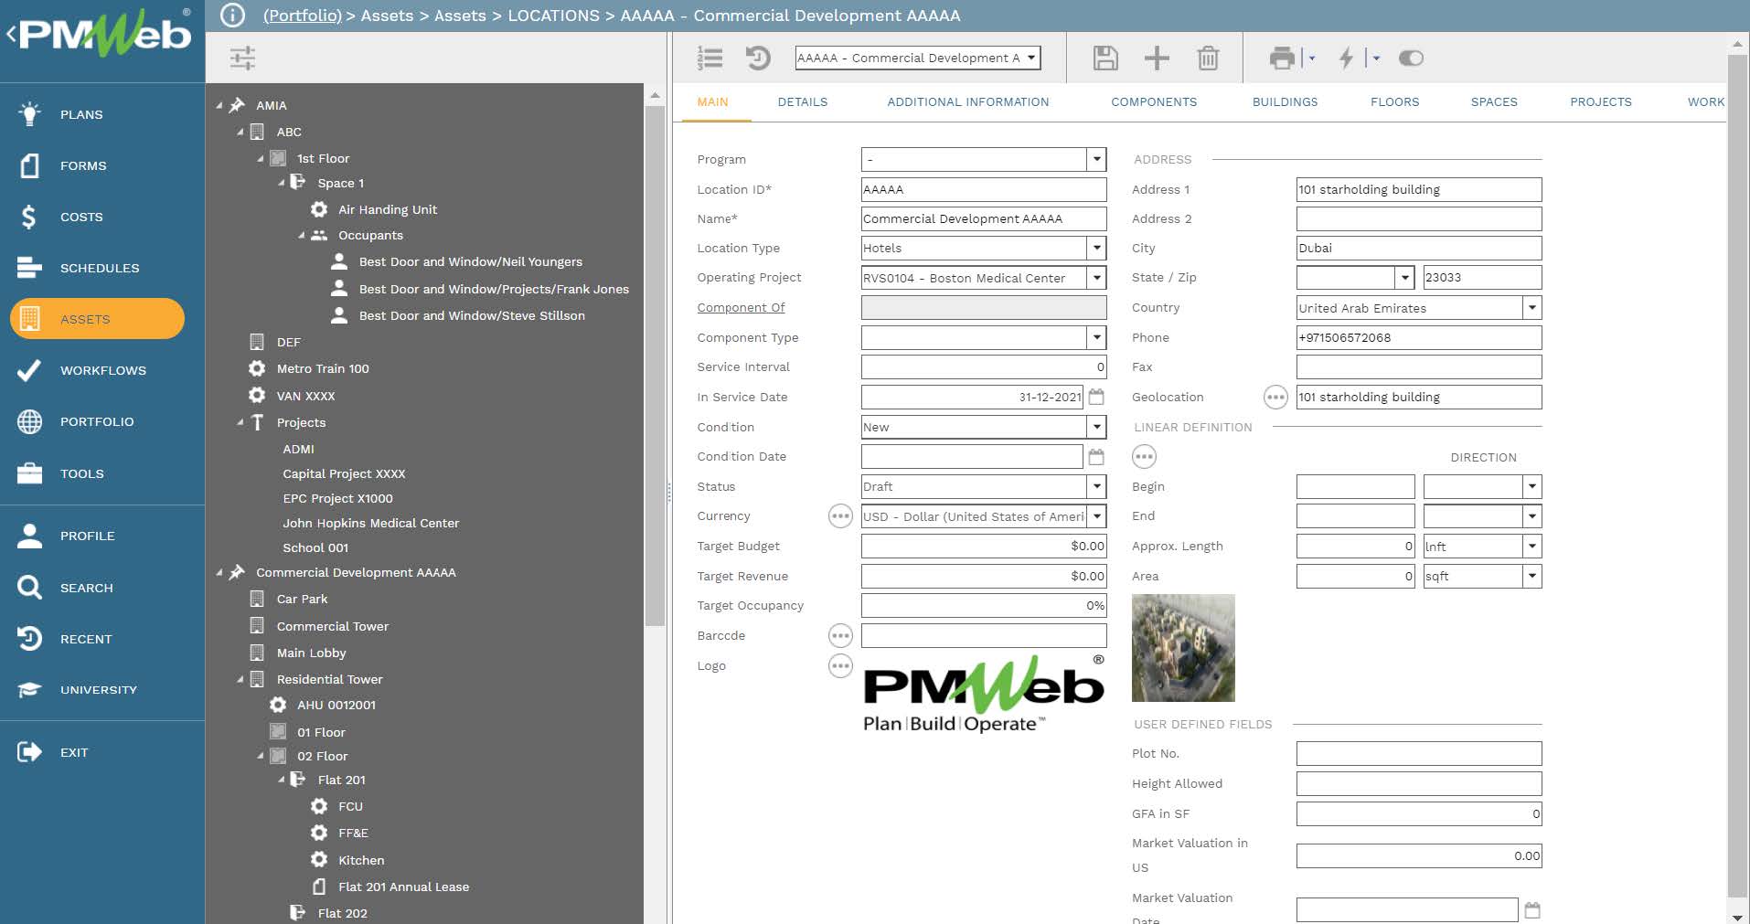
Task: Toggle the switch in the top toolbar
Action: click(1411, 58)
